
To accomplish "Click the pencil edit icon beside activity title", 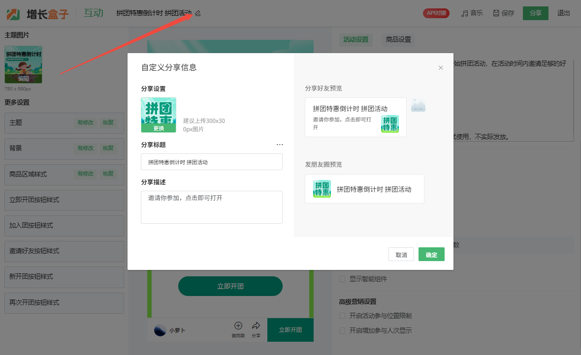I will [x=198, y=13].
